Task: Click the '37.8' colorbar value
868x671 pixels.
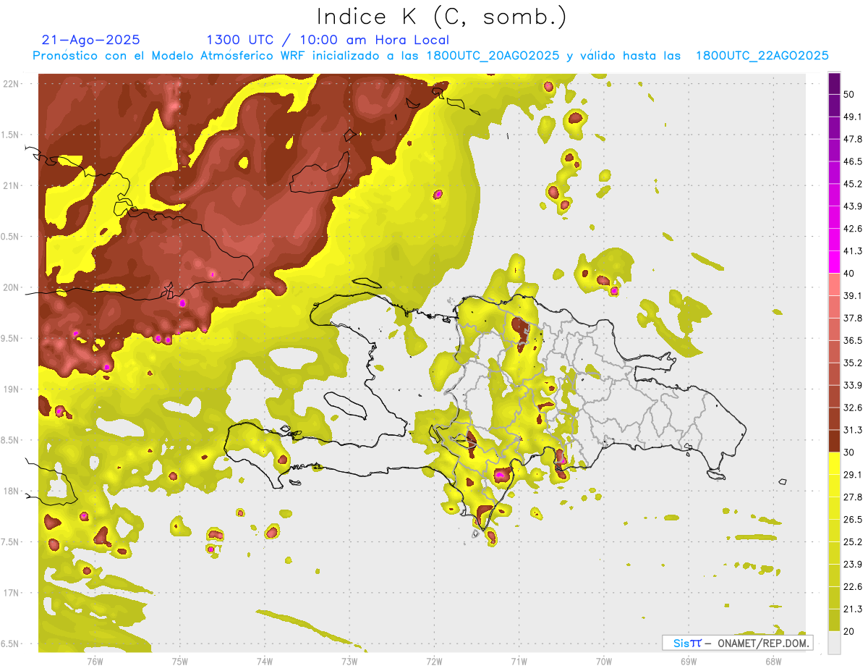Action: [x=853, y=318]
